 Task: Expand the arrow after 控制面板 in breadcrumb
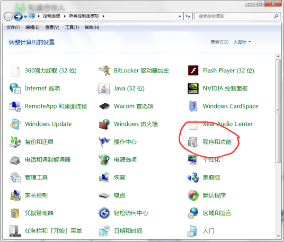[65, 16]
